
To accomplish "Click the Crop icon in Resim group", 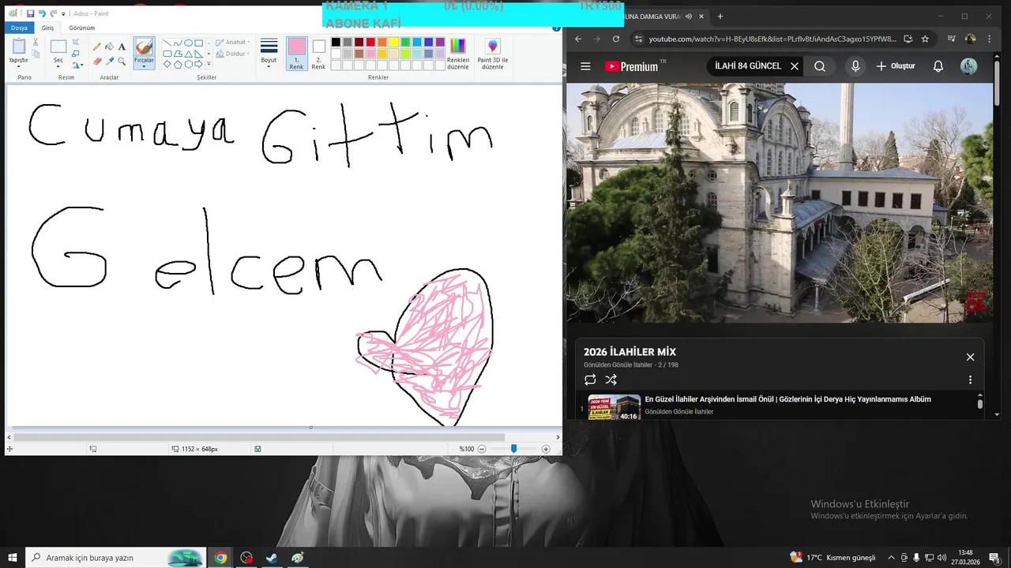I will point(76,43).
